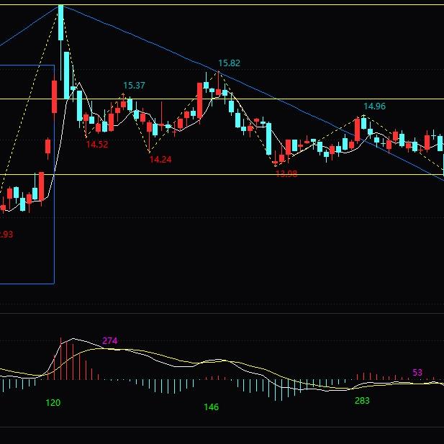Click the 14.52 low price label
Viewport: 444px width, 444px height.
point(97,145)
